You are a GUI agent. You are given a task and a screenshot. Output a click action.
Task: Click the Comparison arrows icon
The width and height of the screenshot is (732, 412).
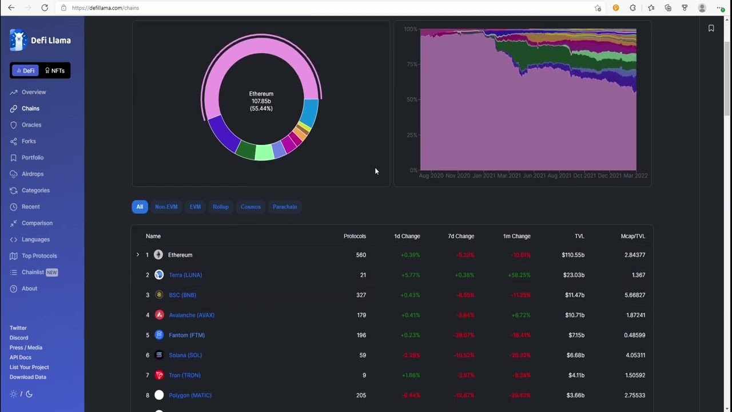pos(14,223)
